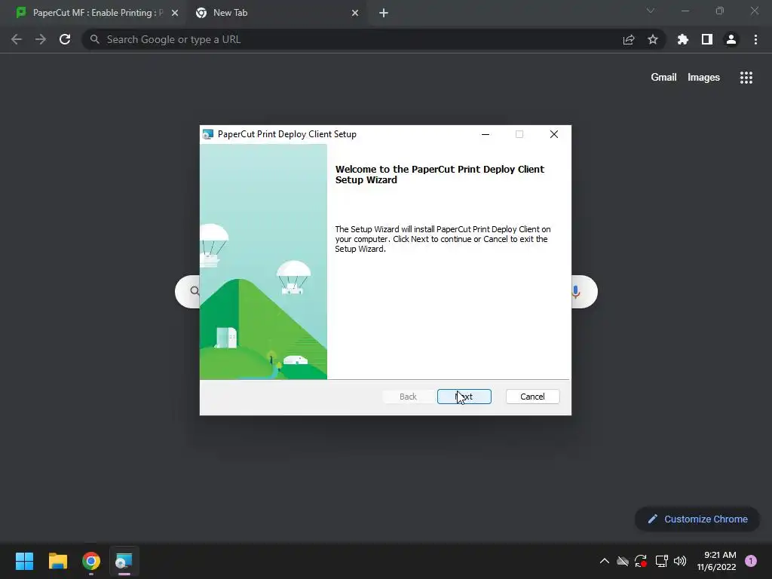Close the PaperCut Setup dialog window

tap(554, 134)
